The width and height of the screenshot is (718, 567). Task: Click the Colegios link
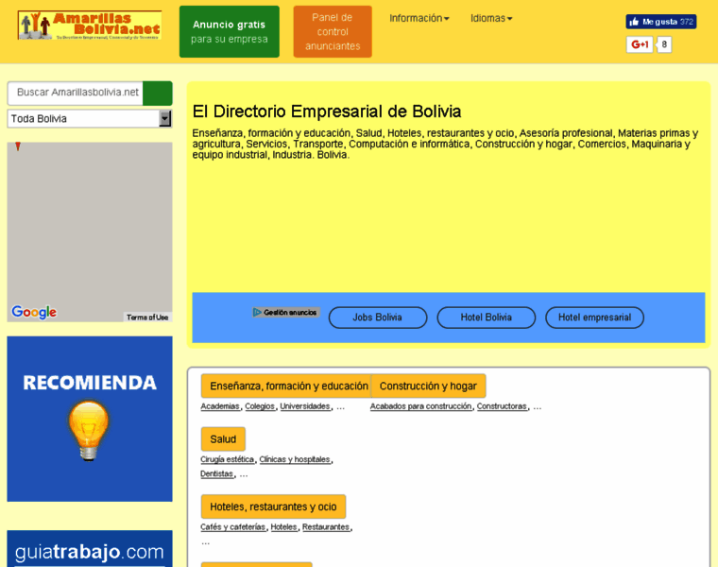260,406
